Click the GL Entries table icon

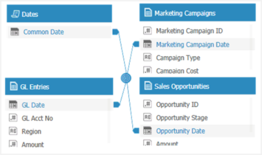click(x=14, y=86)
